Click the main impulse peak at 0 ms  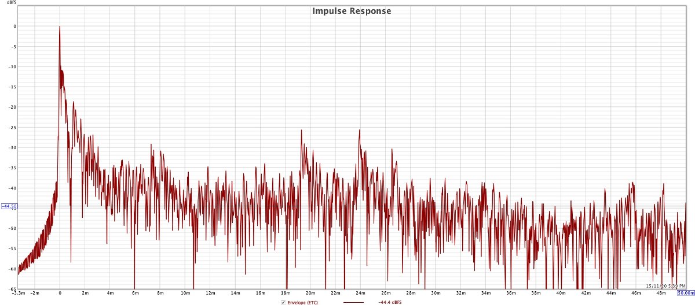(60, 27)
